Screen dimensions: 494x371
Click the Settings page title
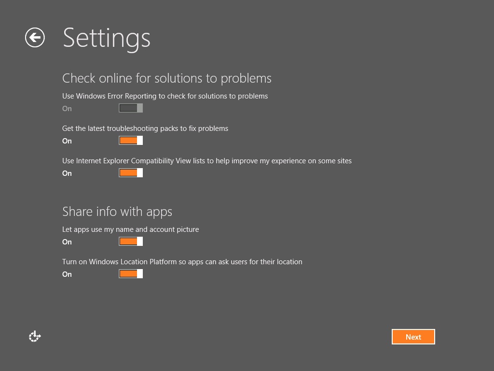[107, 38]
